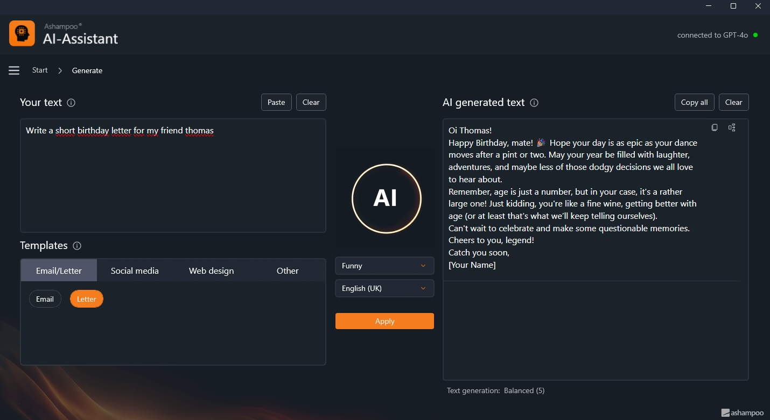Click the orange Apply button
Viewport: 770px width, 420px height.
pos(384,321)
